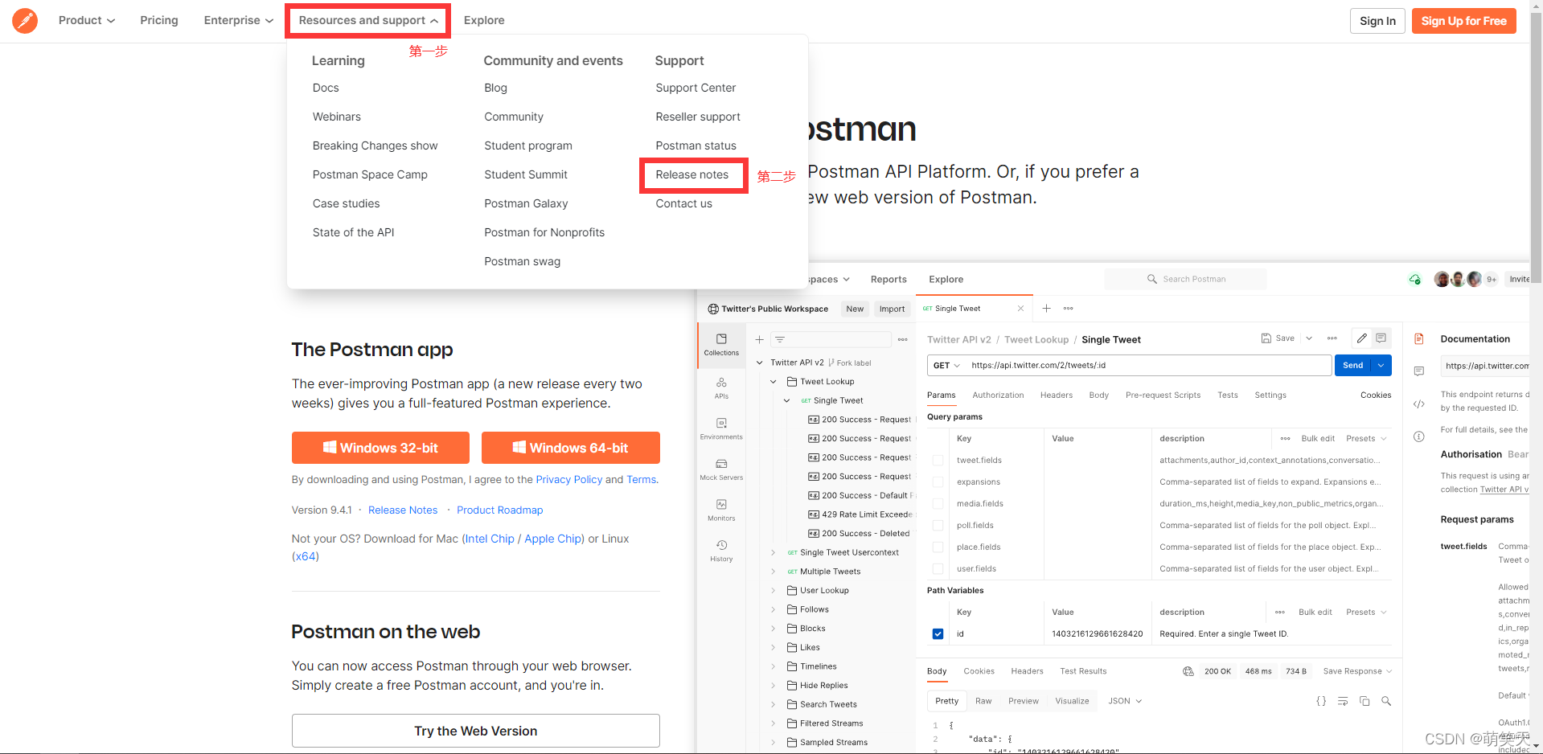Click the page scrollbar down arrow
The image size is (1543, 754).
pos(1537,748)
